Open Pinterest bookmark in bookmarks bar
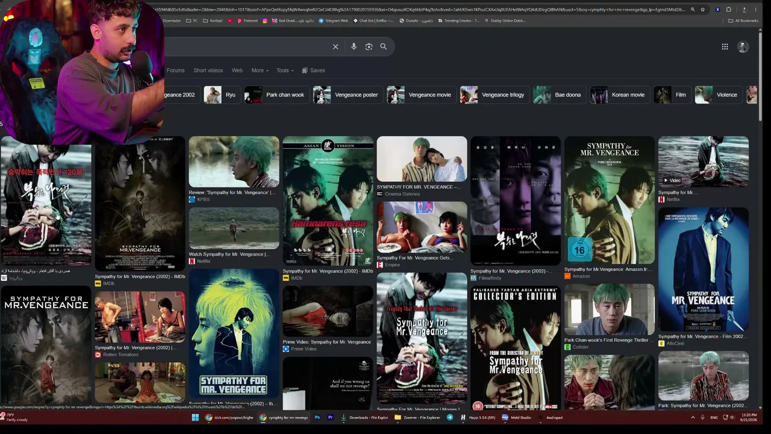The image size is (771, 434). pyautogui.click(x=248, y=20)
